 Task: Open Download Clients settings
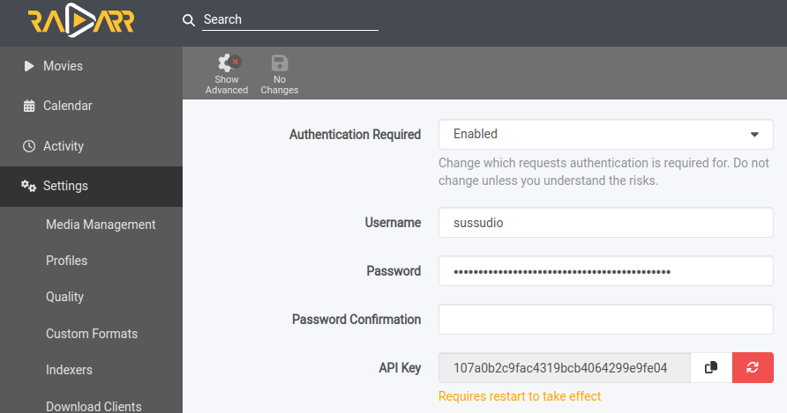(x=94, y=406)
